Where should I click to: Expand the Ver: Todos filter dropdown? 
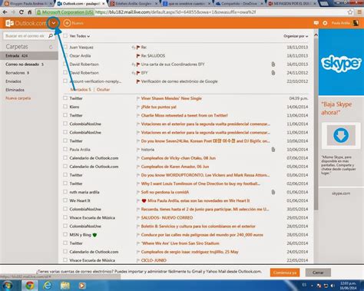80,36
